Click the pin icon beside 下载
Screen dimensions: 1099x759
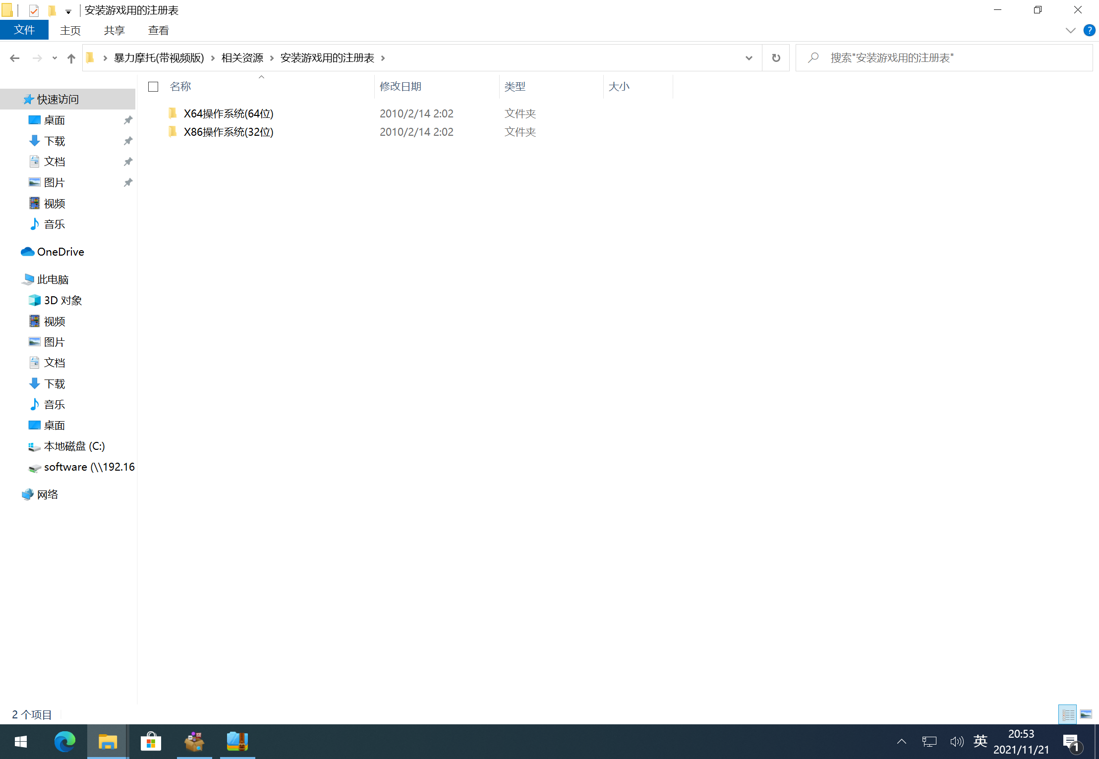[128, 141]
